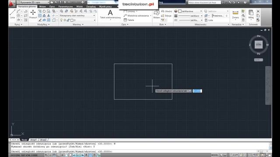The height and width of the screenshot is (157, 280).
Task: Click the Wstaw block insert tool
Action: pyautogui.click(x=157, y=14)
